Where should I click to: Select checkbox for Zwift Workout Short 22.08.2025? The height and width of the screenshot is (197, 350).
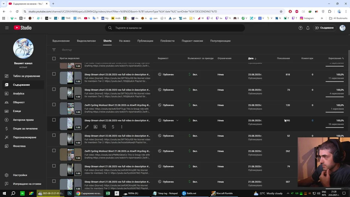(x=54, y=105)
